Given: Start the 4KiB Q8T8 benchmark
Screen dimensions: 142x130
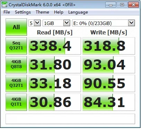Looking at the screenshot, I should coord(16,65).
